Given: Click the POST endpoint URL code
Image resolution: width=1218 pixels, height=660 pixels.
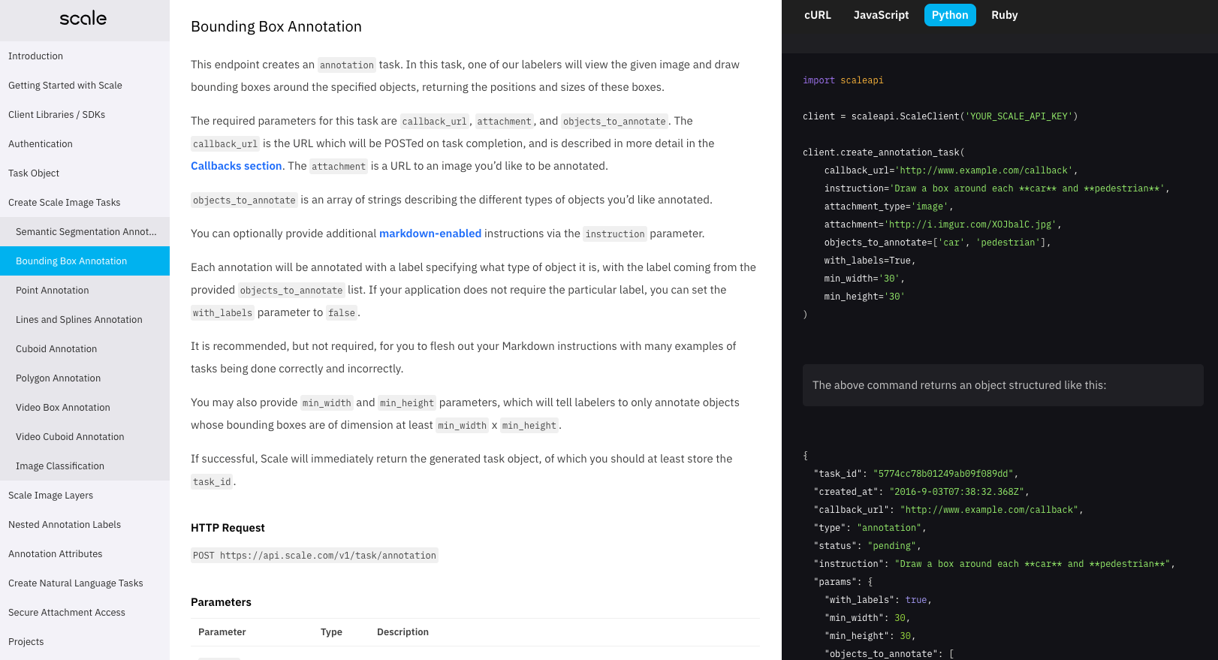Looking at the screenshot, I should coord(315,556).
